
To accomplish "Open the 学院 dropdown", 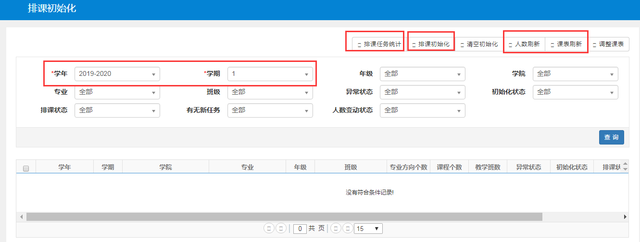I will pyautogui.click(x=575, y=74).
